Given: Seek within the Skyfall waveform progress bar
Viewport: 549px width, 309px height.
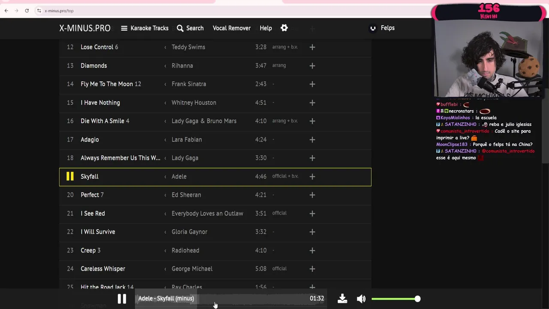Looking at the screenshot, I should click(231, 299).
